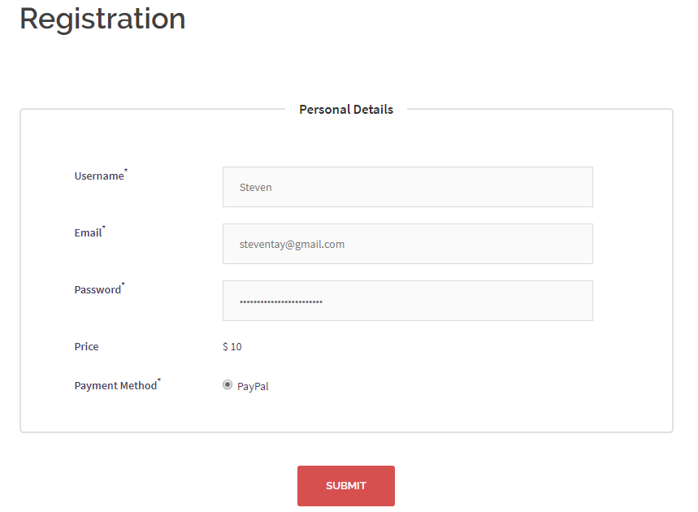Click the Registration page heading
This screenshot has height=512, width=698.
click(102, 18)
